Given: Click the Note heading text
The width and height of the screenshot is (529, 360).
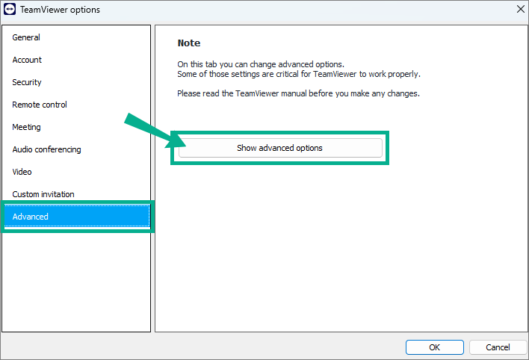Looking at the screenshot, I should pos(189,43).
